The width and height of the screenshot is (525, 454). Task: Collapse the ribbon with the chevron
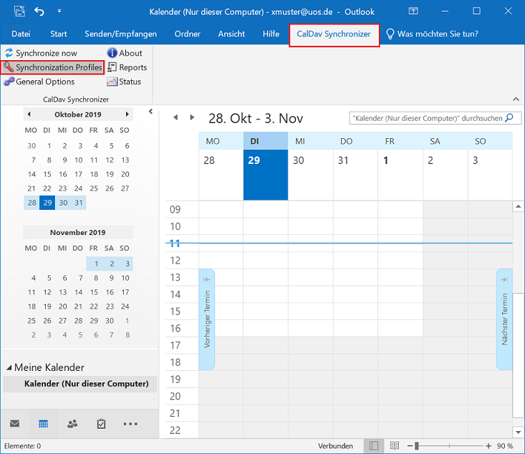coord(515,99)
